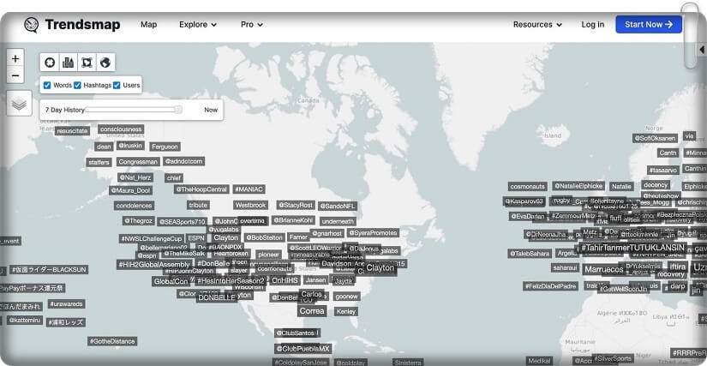Select the underneath trend tag

pyautogui.click(x=338, y=221)
